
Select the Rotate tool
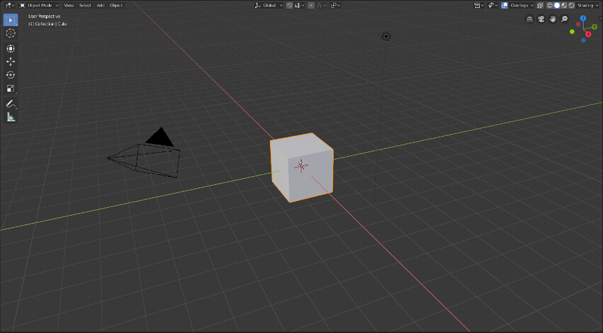coord(10,75)
